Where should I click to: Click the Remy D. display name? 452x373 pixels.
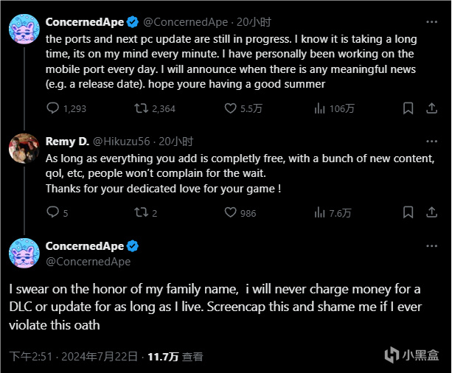pos(66,141)
